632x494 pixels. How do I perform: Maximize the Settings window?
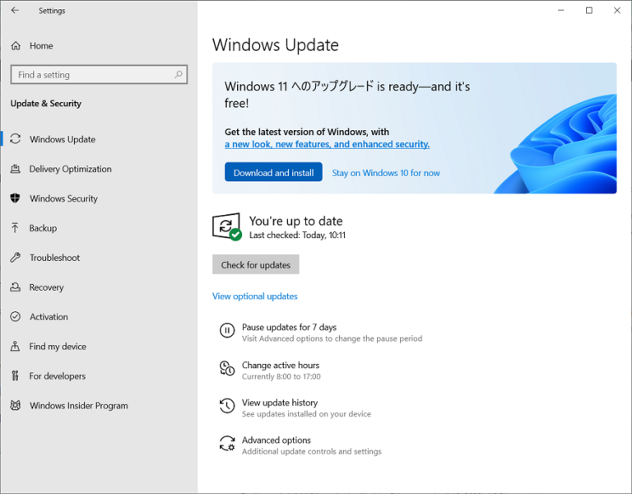coord(589,11)
